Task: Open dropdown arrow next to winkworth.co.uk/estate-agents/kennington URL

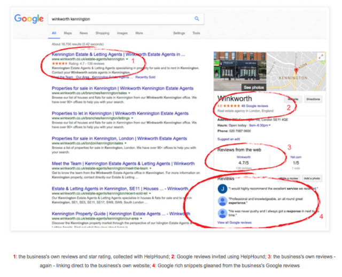Action: coord(127,59)
